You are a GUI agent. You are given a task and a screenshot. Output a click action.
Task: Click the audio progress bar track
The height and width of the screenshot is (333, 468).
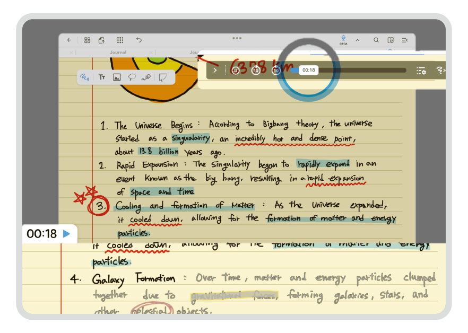349,70
